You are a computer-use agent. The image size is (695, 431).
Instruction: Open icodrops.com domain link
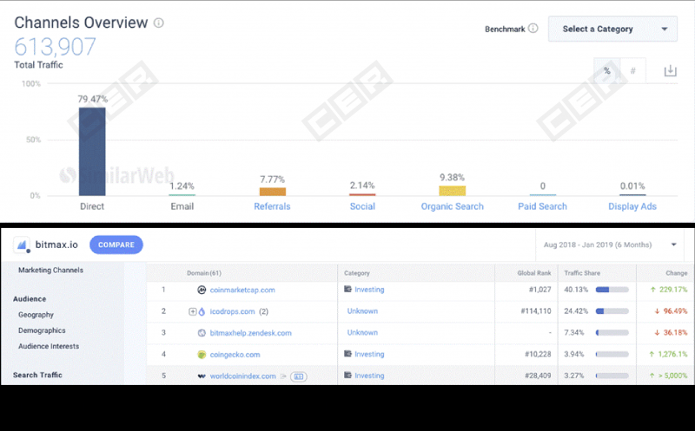tap(232, 311)
